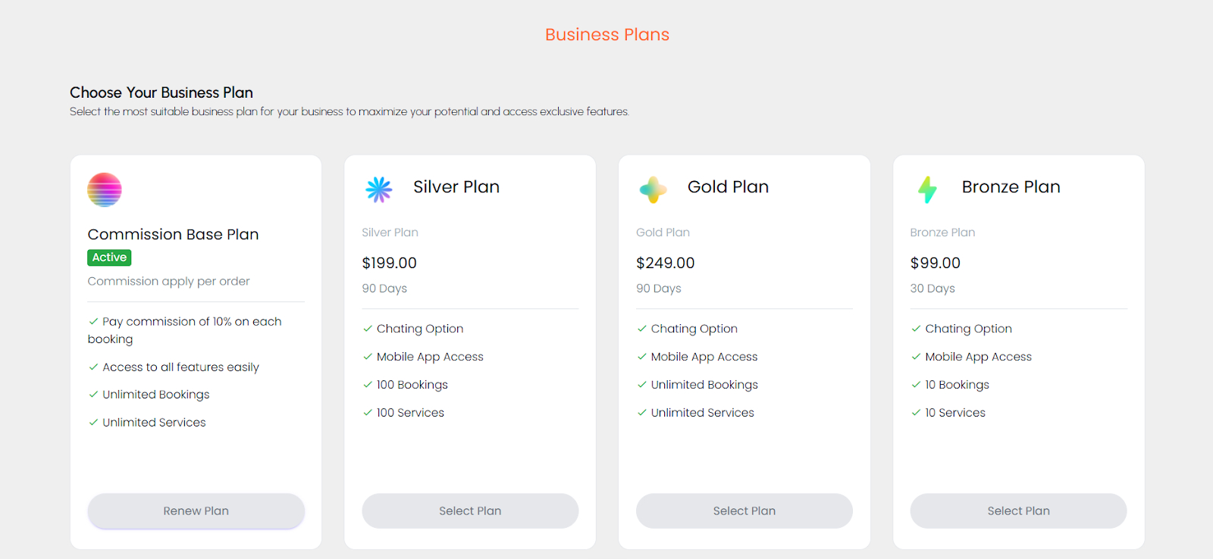1213x559 pixels.
Task: Click the Gold Plan four-petal icon
Action: coord(653,189)
